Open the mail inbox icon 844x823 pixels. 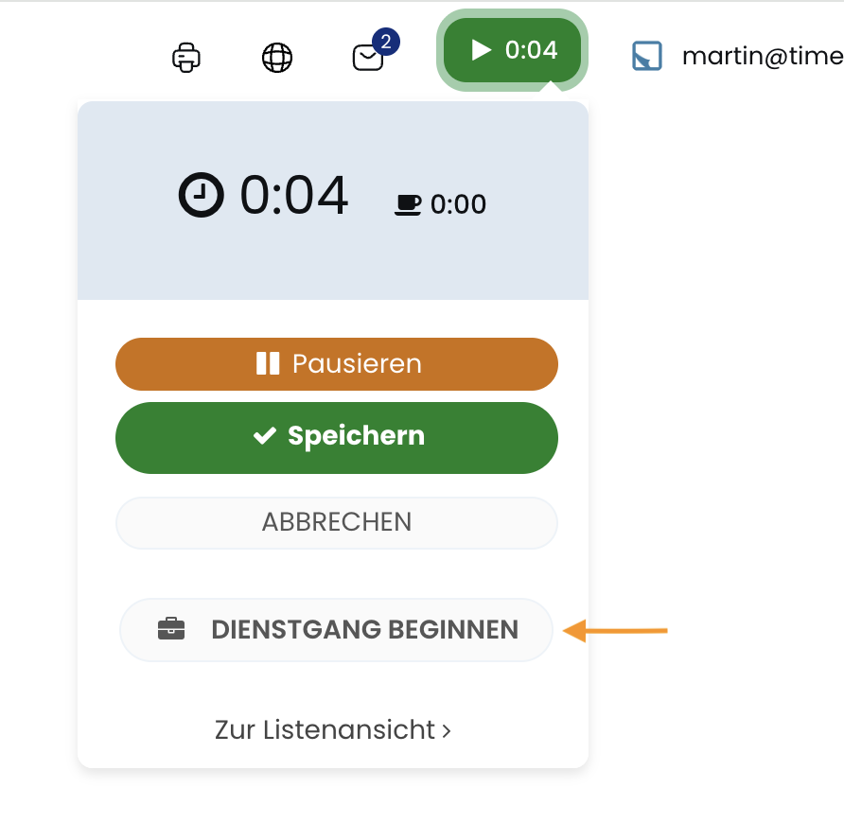[x=367, y=59]
